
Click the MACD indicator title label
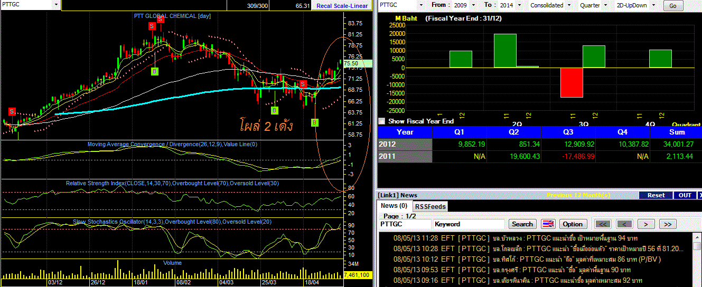point(172,144)
